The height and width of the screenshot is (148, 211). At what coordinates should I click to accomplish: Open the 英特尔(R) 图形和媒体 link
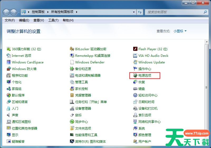tap(90, 142)
